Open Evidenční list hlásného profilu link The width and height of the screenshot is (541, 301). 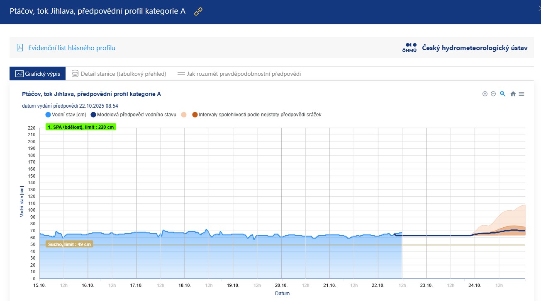tap(71, 48)
